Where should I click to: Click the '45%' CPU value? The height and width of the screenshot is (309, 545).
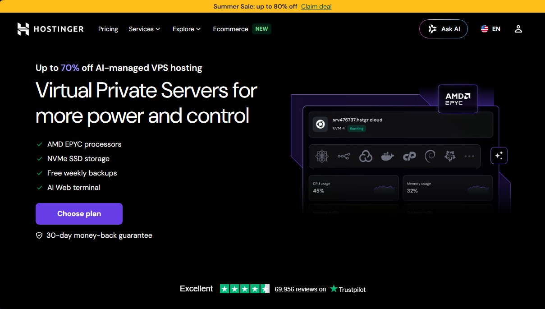coord(319,191)
